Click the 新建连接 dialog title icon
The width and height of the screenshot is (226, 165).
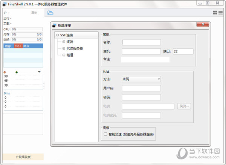(x=54, y=25)
